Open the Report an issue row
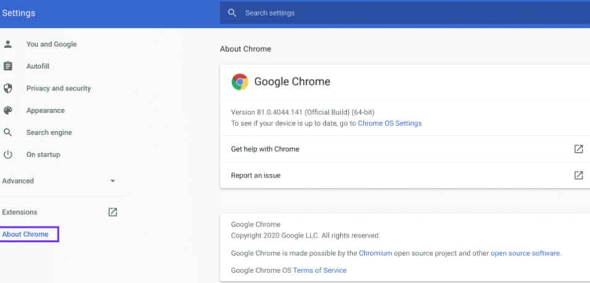Screen dimensions: 590x283 [x=405, y=175]
